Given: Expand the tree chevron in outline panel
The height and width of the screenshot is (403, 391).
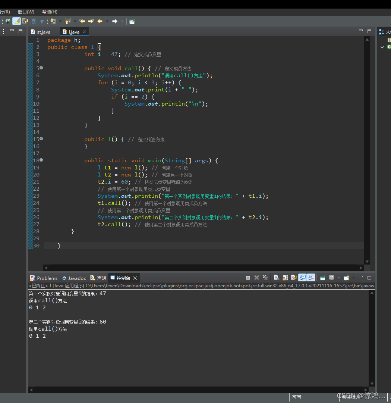Looking at the screenshot, I should 382,47.
